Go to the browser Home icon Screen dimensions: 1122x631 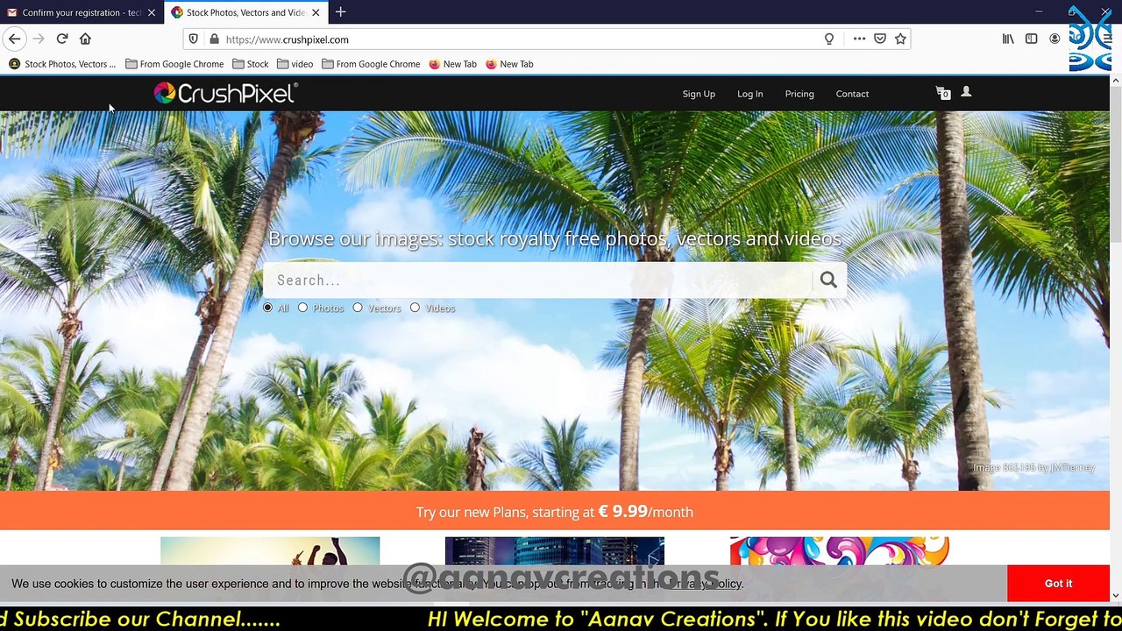(x=85, y=39)
